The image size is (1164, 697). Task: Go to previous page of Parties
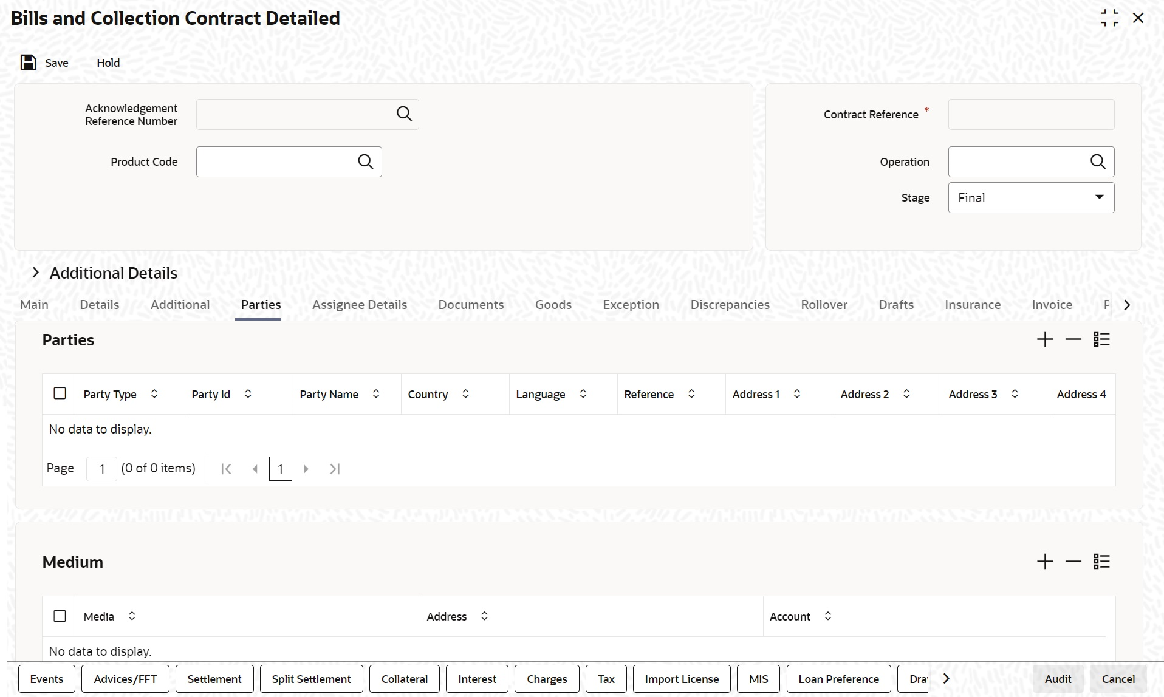[255, 469]
